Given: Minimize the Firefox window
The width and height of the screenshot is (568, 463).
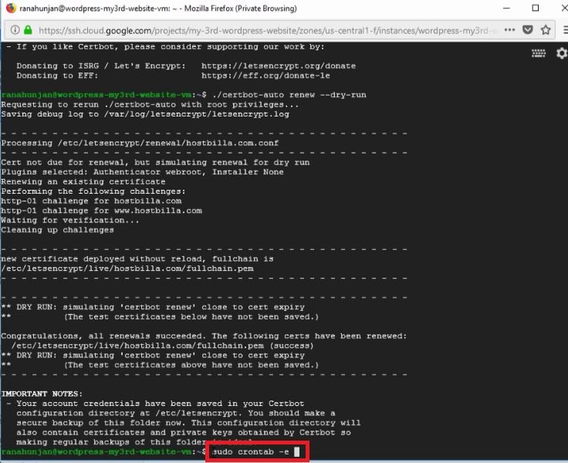Looking at the screenshot, I should (506, 8).
